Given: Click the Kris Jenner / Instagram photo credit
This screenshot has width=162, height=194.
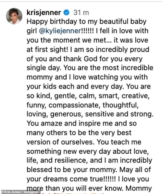Looking at the screenshot, I should [x=20, y=192].
